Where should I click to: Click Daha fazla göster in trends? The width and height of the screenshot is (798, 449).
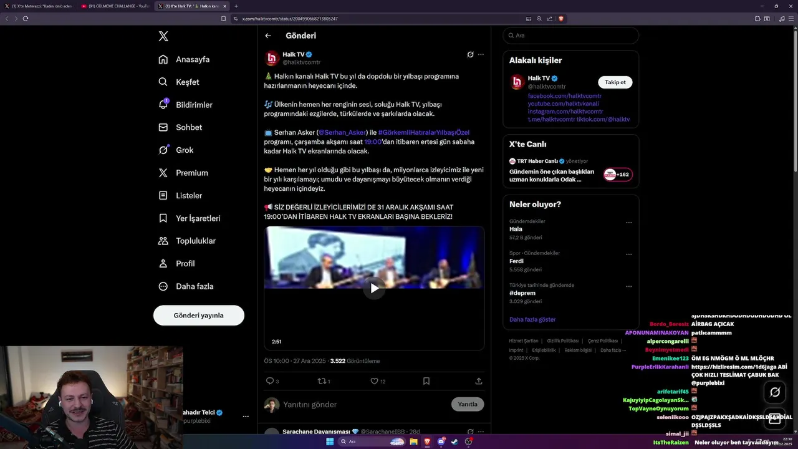(532, 319)
